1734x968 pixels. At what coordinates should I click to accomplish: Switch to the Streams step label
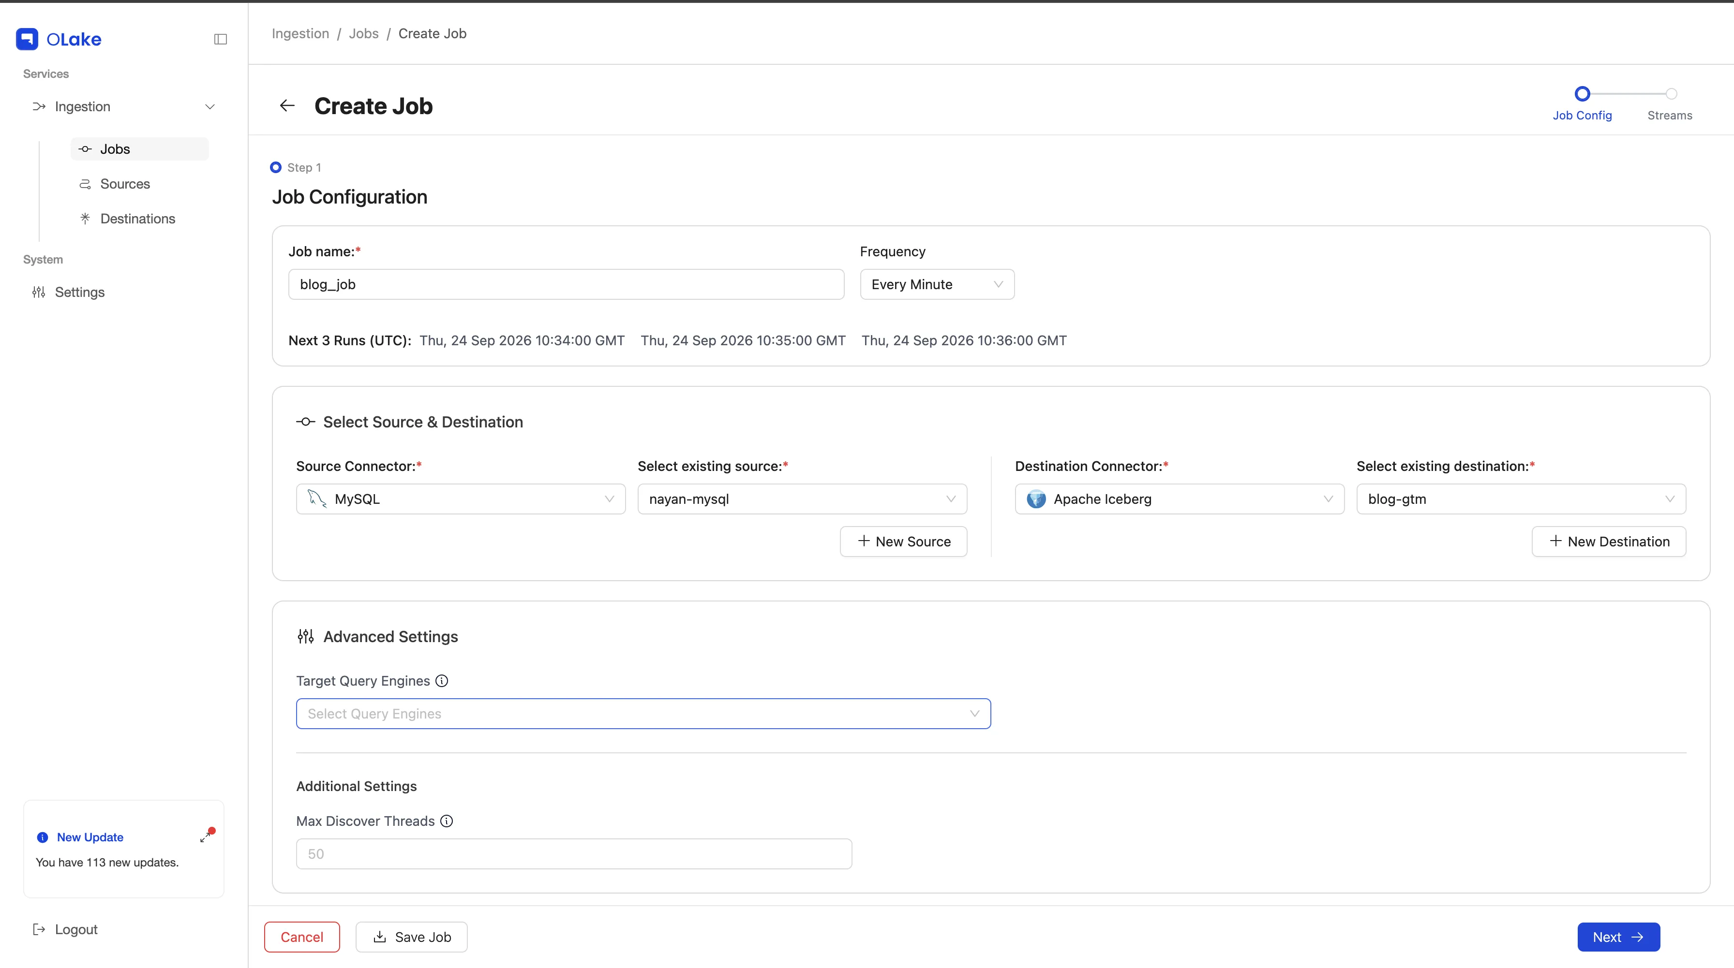click(x=1669, y=116)
